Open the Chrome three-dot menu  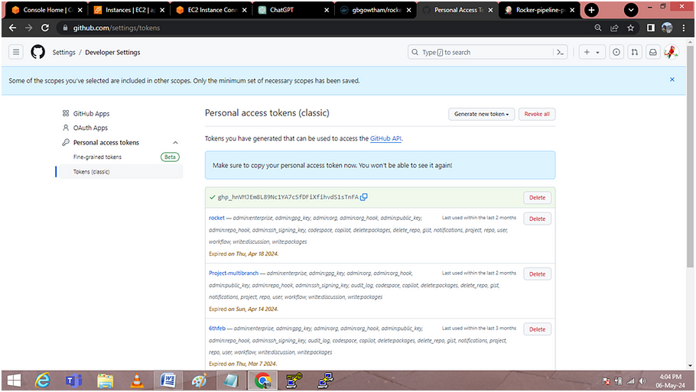pos(684,28)
